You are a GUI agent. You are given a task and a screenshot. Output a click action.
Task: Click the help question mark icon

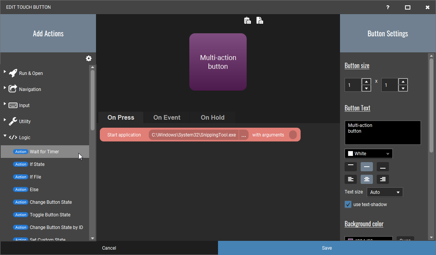point(388,7)
